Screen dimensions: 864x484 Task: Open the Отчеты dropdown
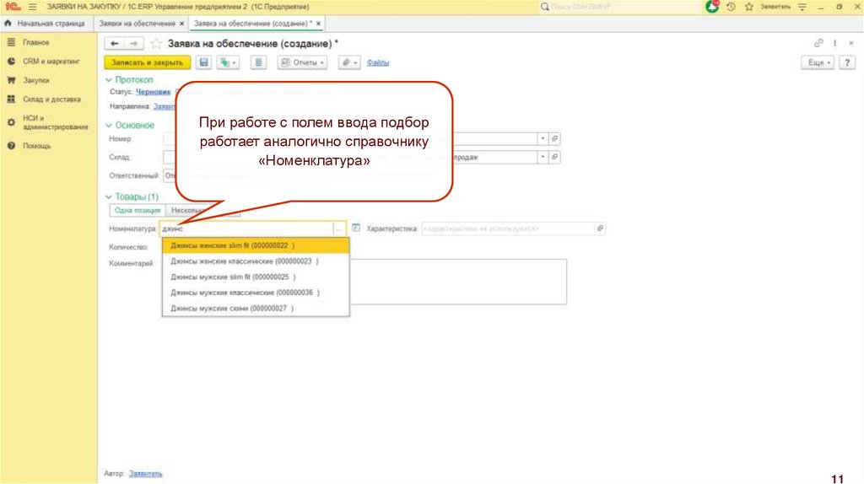[x=302, y=62]
